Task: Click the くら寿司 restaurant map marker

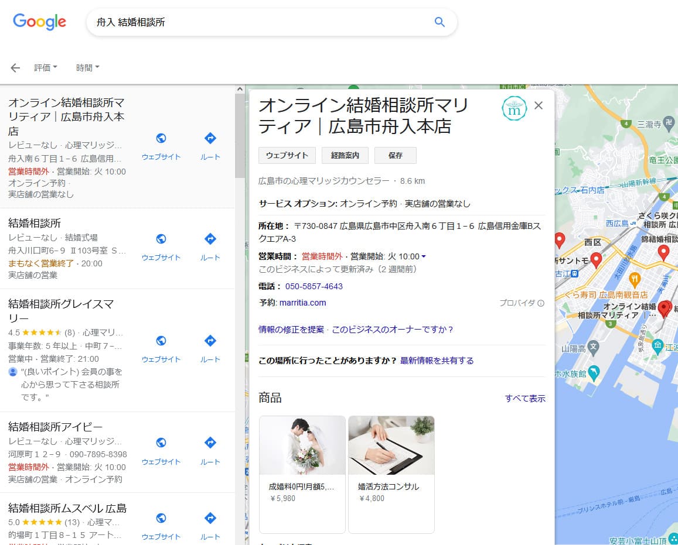Action: [634, 280]
